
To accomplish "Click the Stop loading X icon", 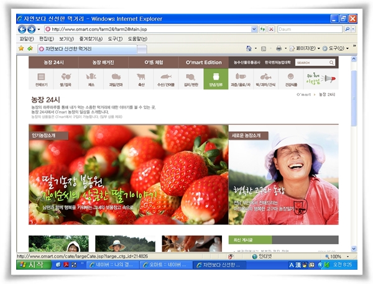I will point(272,29).
